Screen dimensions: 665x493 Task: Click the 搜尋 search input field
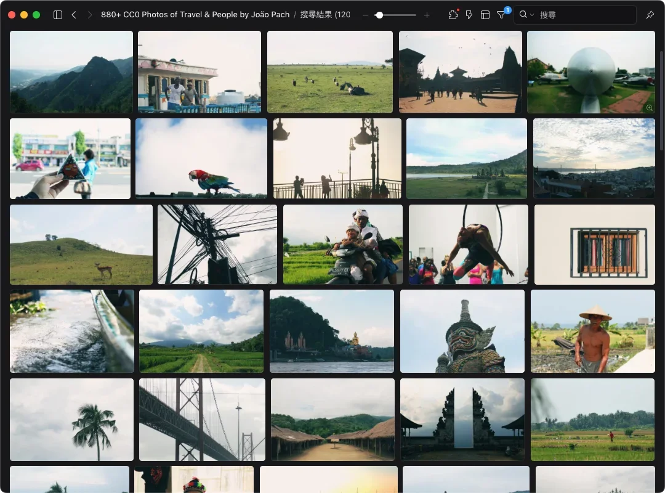(585, 15)
